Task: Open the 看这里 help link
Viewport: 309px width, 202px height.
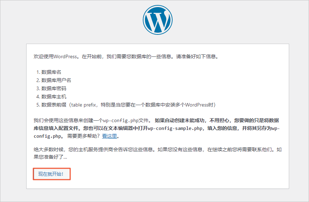Action: (x=109, y=136)
